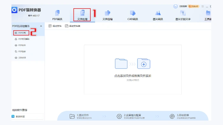
Task: Open the 图片识别文字 tab
Action: point(183,15)
